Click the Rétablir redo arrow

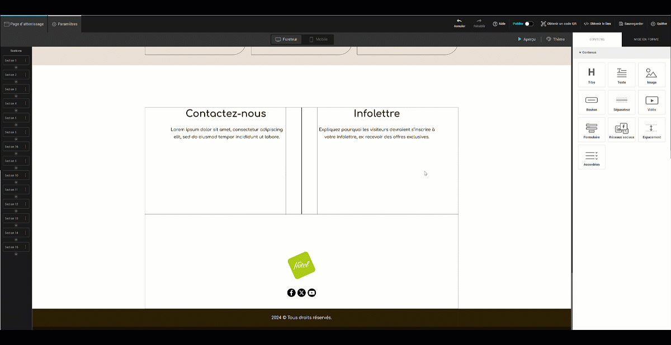(x=479, y=23)
